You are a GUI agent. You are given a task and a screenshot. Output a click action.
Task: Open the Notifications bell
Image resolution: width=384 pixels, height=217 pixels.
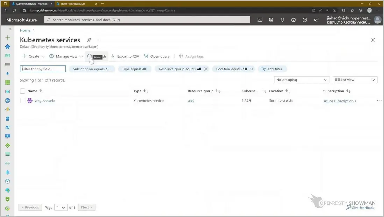pos(282,20)
